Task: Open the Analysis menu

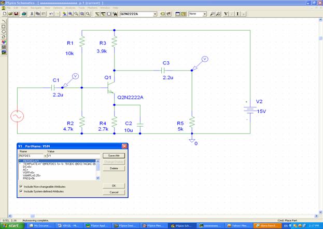Action: pos(70,8)
